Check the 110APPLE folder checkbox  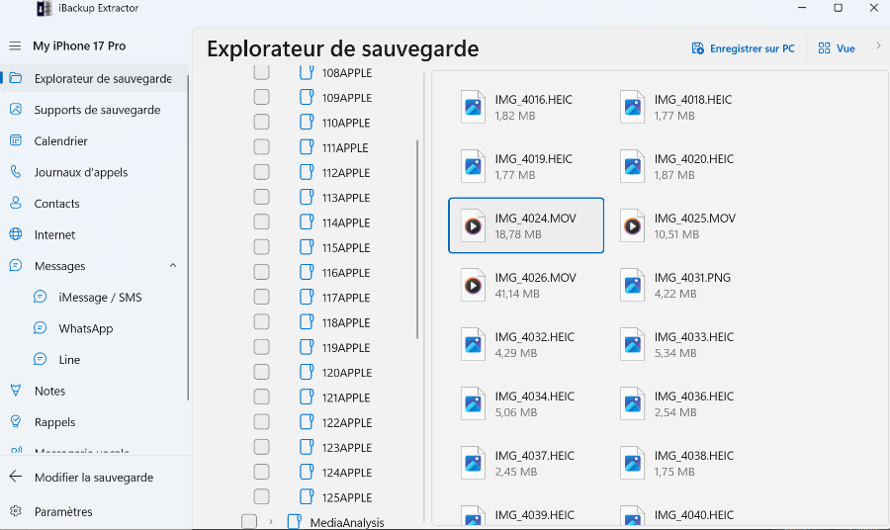coord(261,122)
